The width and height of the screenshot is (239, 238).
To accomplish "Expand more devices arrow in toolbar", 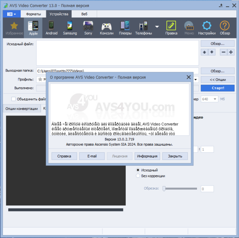I will 157,27.
